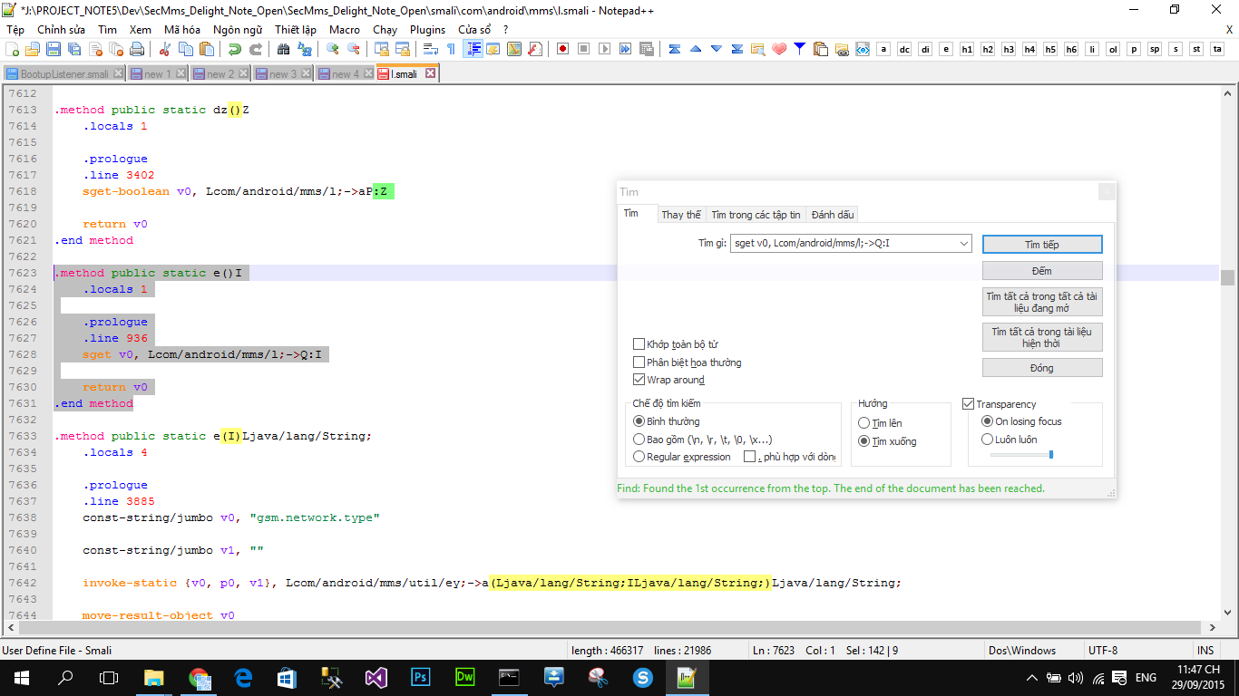Screen dimensions: 1239x696
Task: Click the 'Tìm tiếp' button
Action: point(1042,245)
